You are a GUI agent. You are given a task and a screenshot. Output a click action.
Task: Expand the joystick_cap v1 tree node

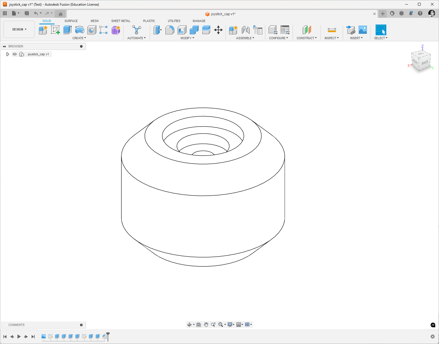click(8, 54)
